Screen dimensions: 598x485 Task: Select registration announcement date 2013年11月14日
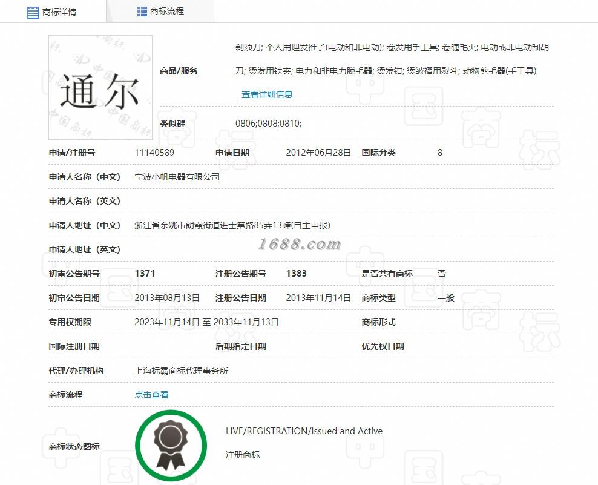click(x=318, y=298)
